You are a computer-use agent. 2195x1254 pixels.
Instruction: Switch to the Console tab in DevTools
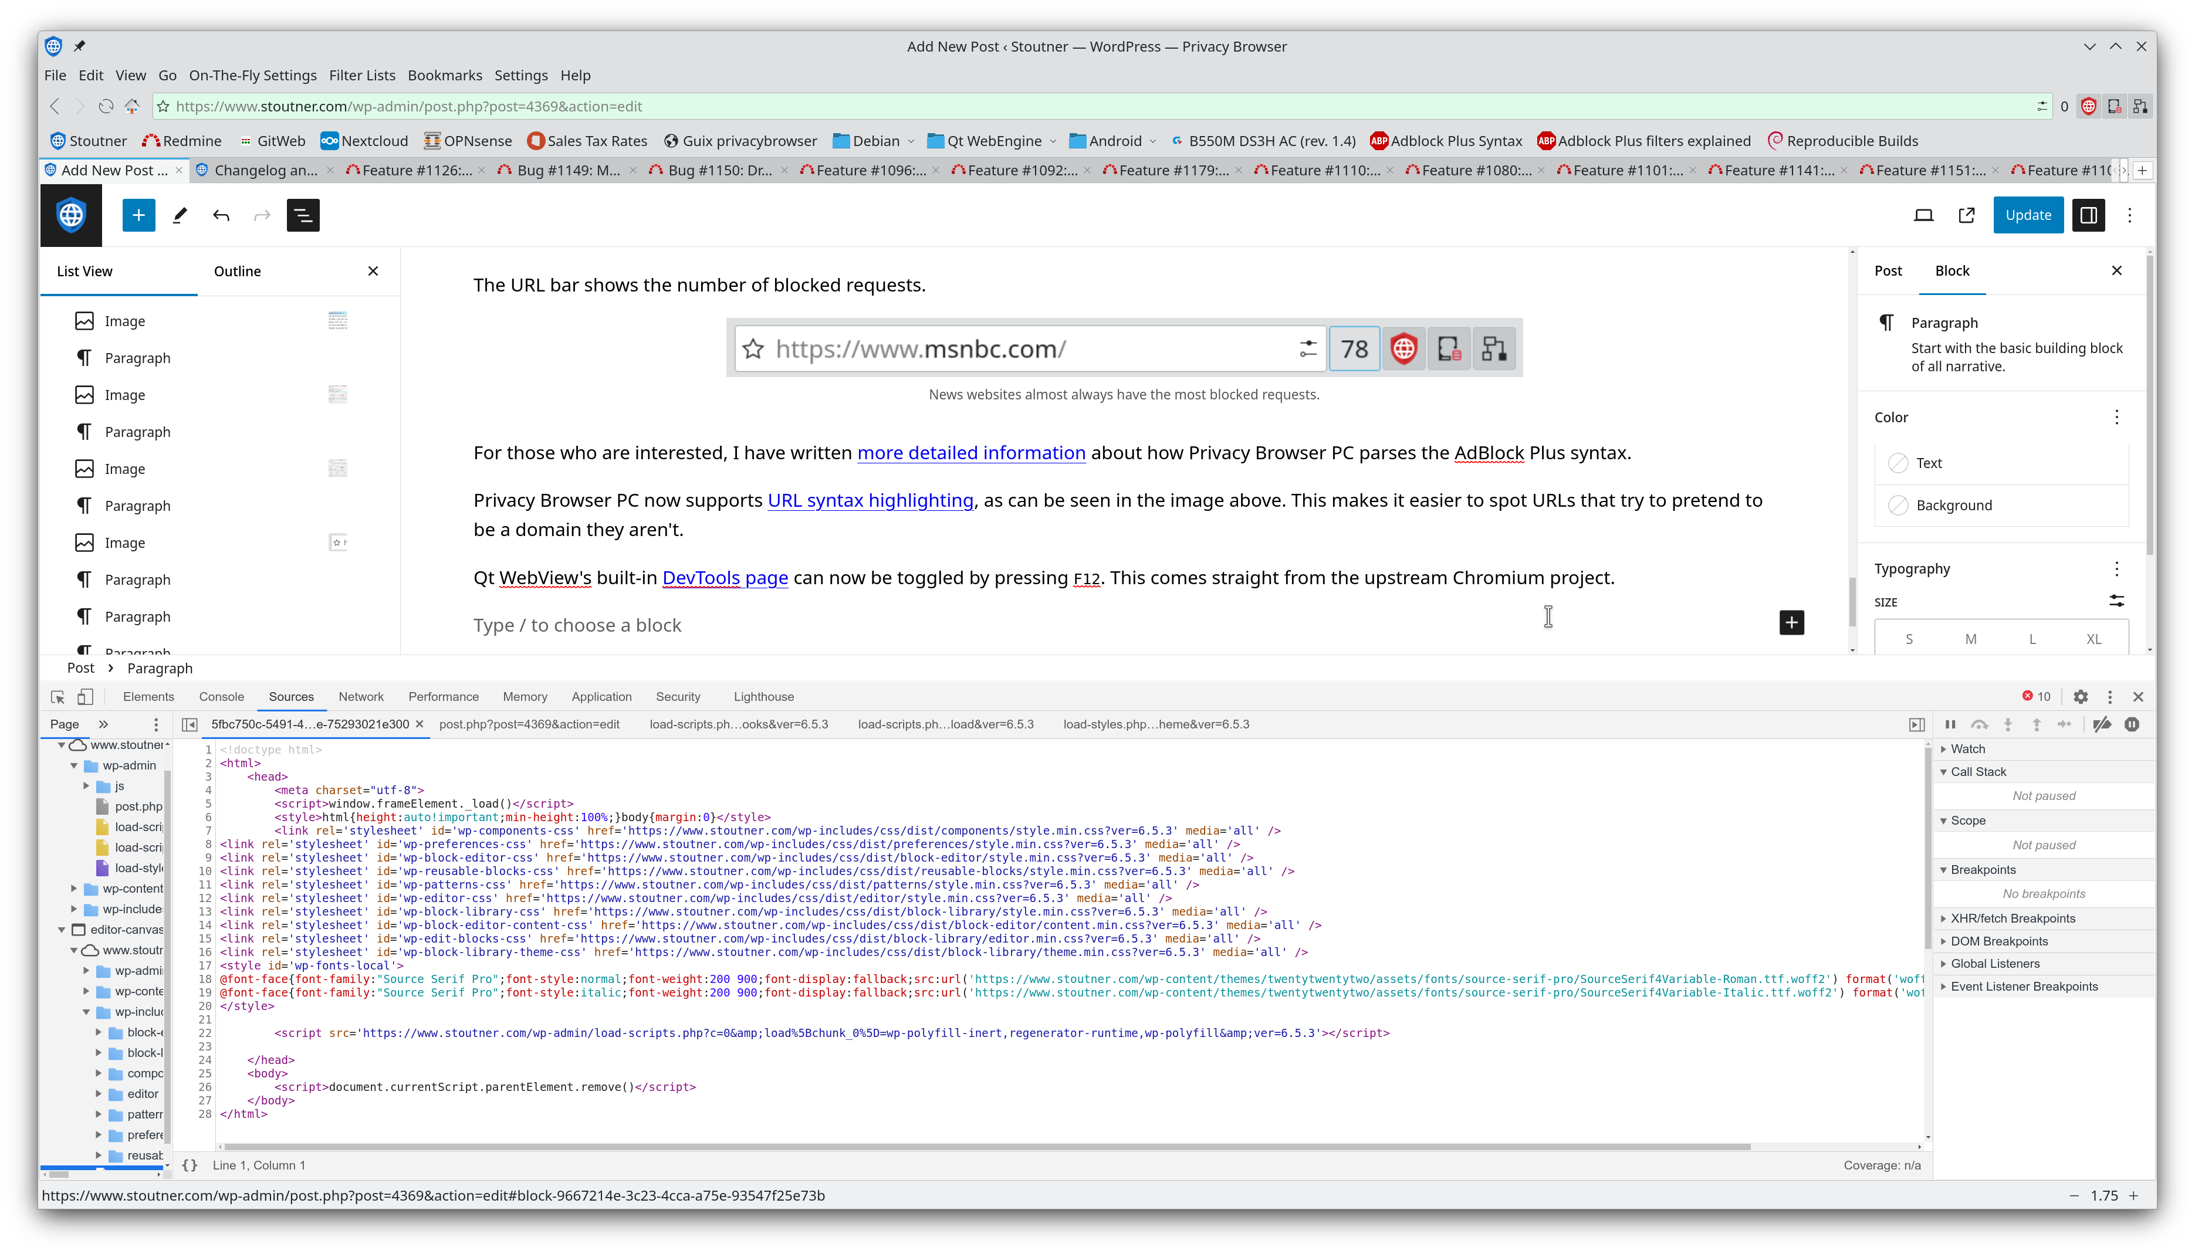click(x=221, y=697)
